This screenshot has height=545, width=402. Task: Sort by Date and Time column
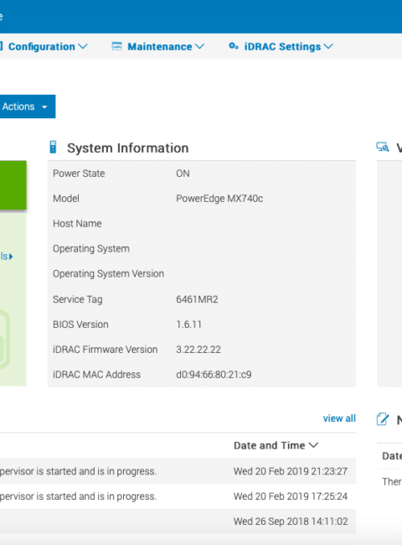coord(276,445)
